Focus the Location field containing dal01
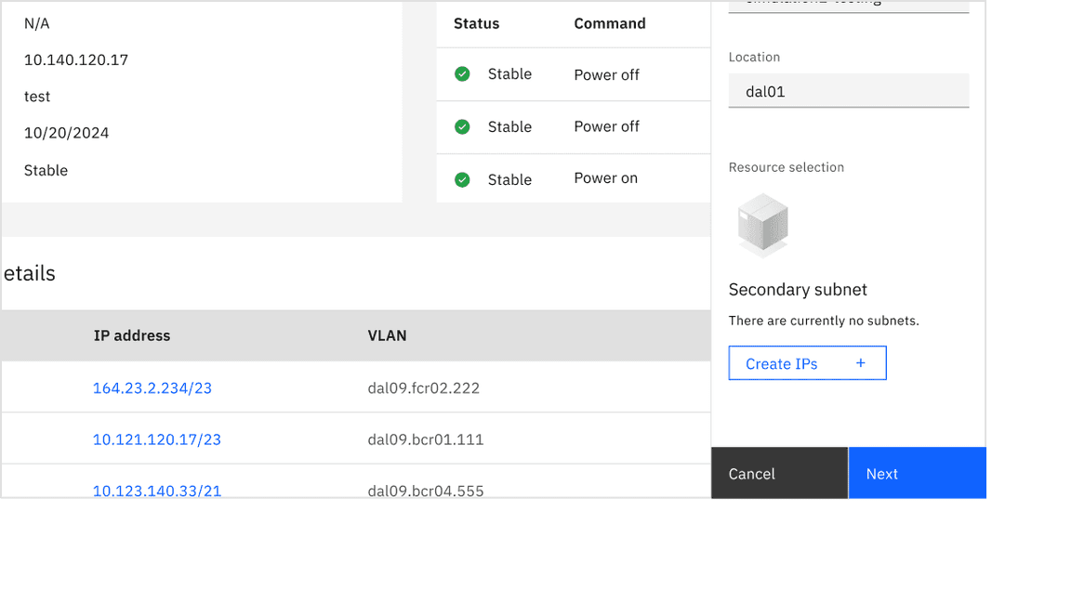The image size is (1071, 602). 848,92
